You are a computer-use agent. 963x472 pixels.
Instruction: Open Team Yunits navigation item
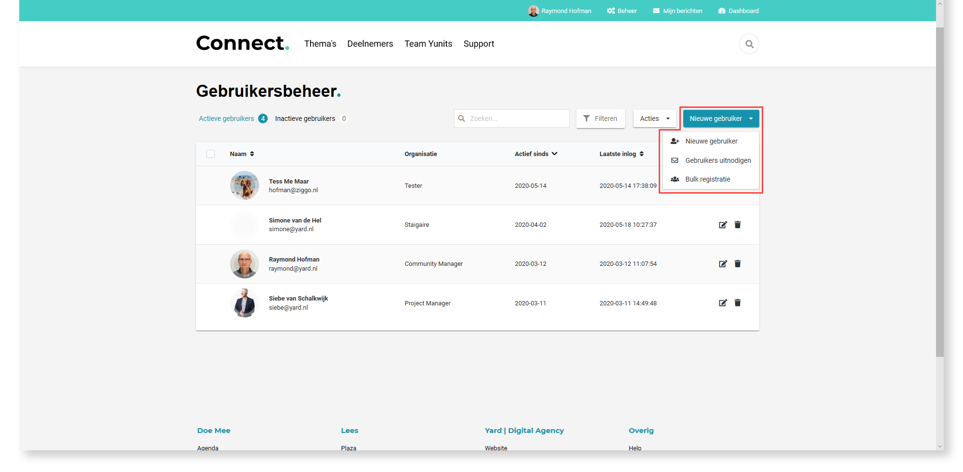point(428,44)
